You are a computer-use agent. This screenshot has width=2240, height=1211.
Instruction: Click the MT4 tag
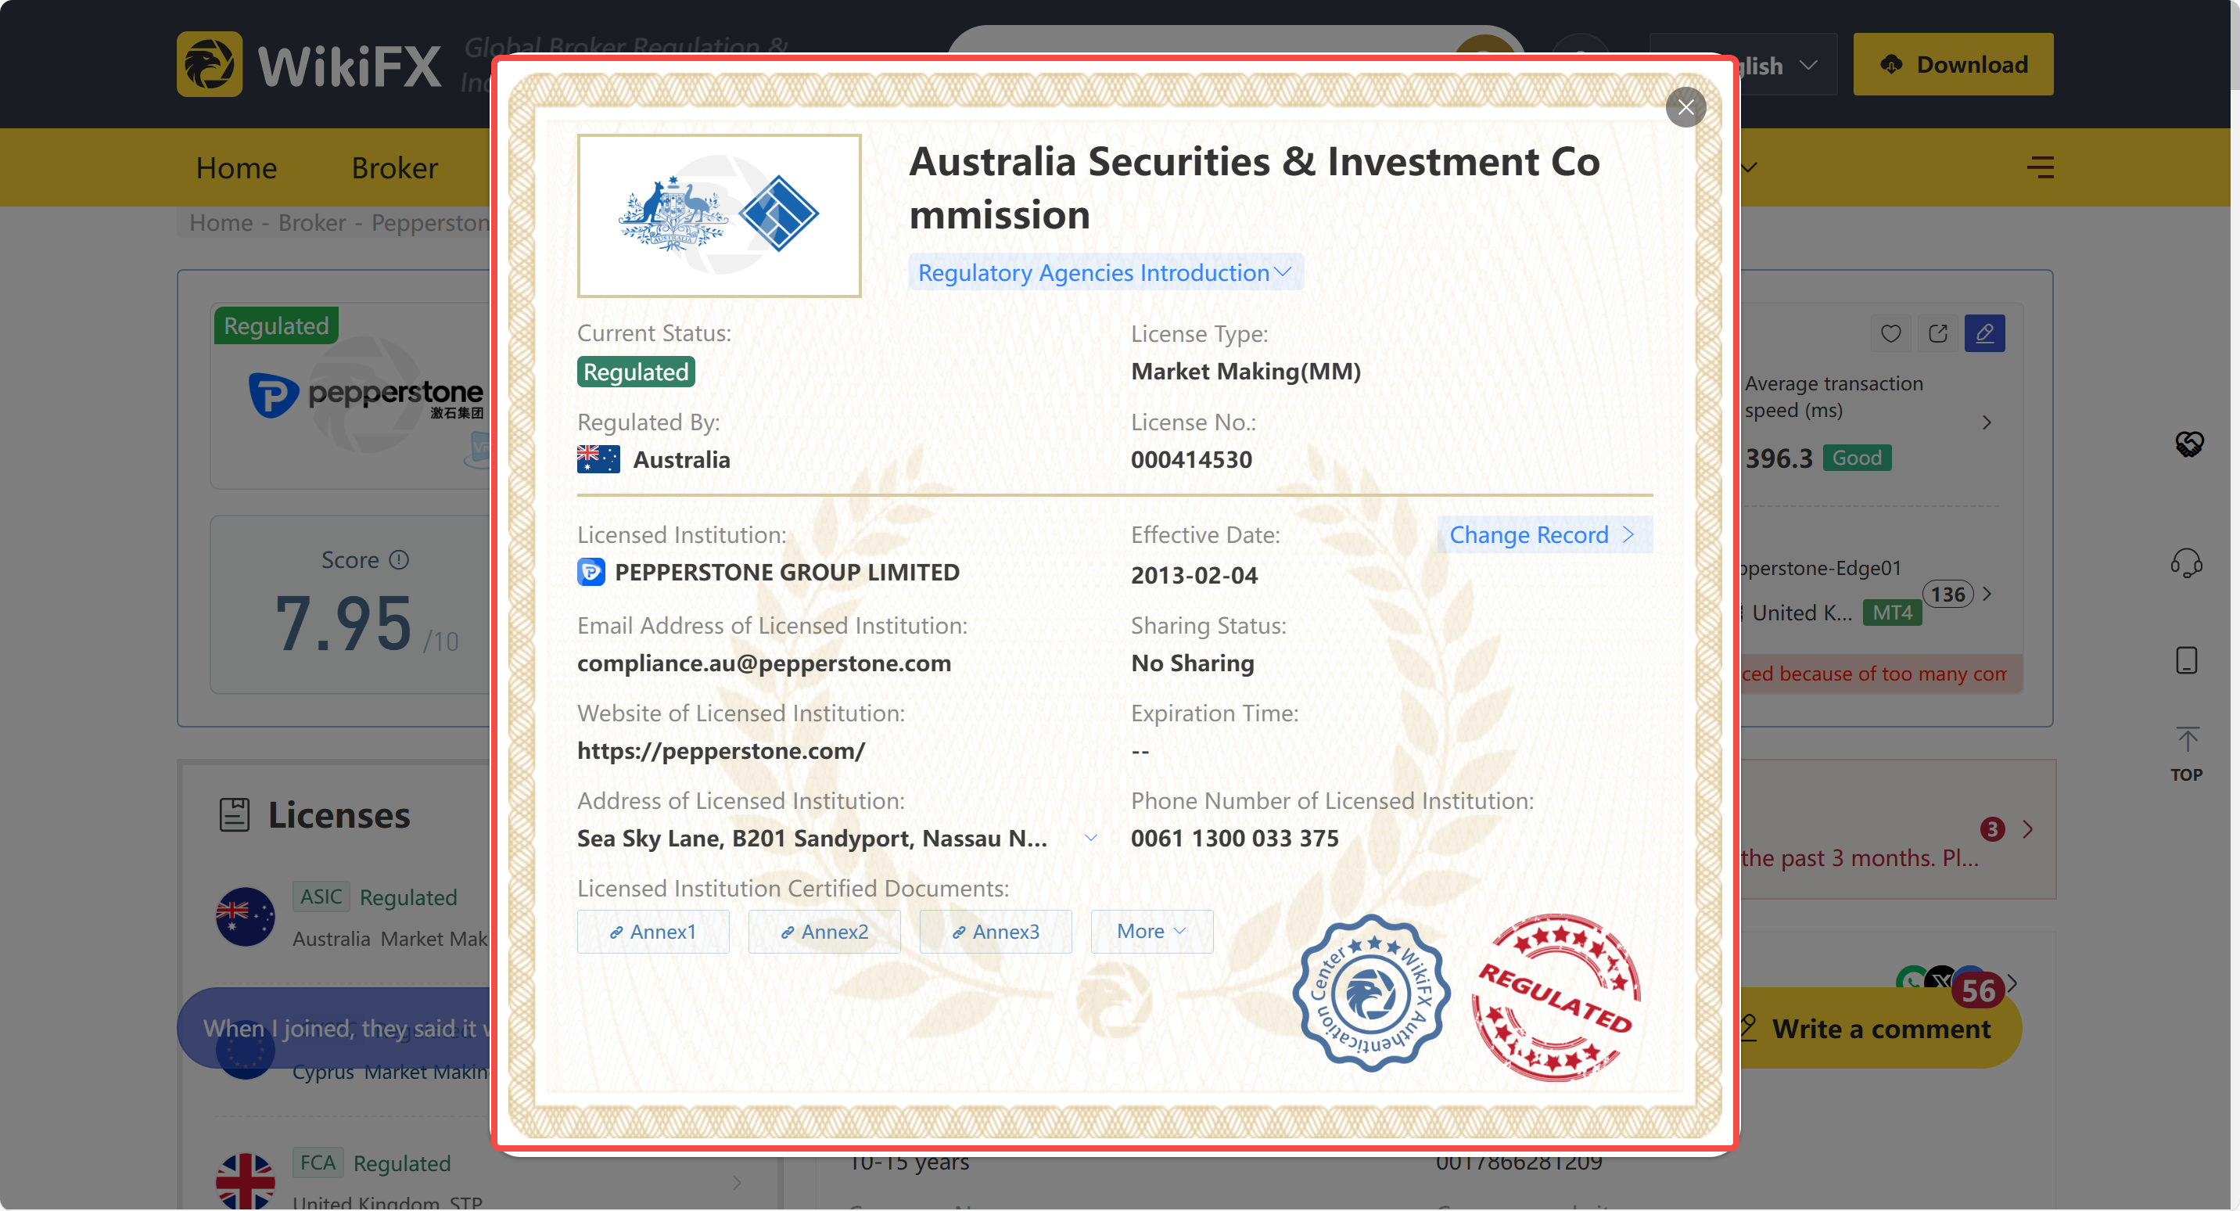click(1892, 613)
